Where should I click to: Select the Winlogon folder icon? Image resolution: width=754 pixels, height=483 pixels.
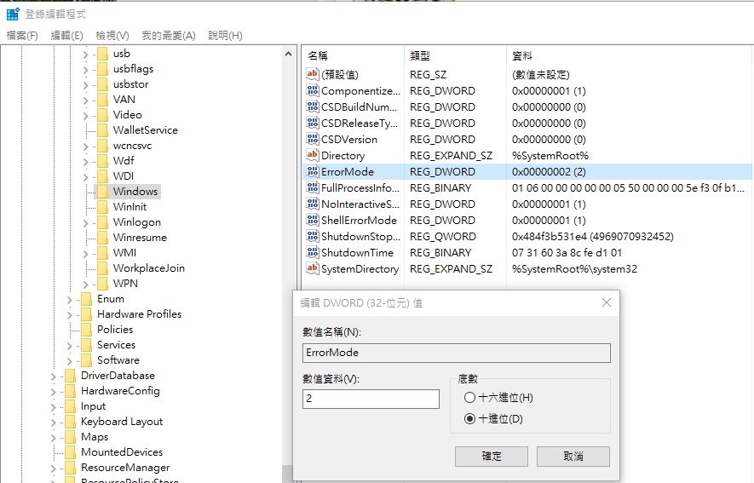pyautogui.click(x=102, y=222)
